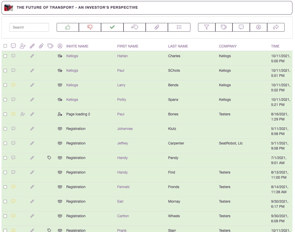Select the thumbs up approval icon
This screenshot has height=232, width=295.
(67, 27)
